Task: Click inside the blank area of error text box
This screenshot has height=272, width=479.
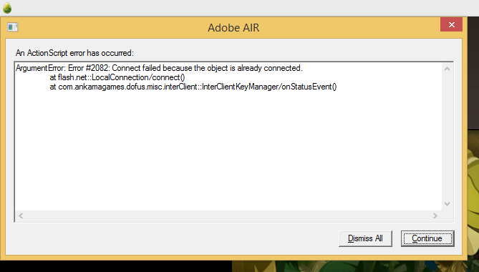Action: coord(228,150)
